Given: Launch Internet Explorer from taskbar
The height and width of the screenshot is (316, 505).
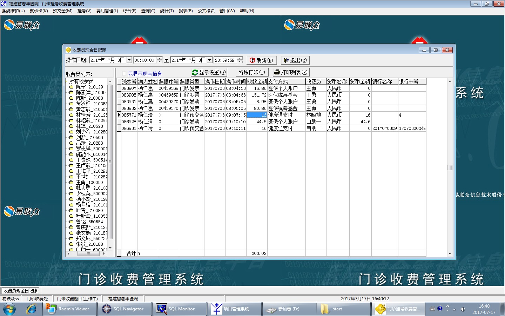Looking at the screenshot, I should click(x=31, y=309).
